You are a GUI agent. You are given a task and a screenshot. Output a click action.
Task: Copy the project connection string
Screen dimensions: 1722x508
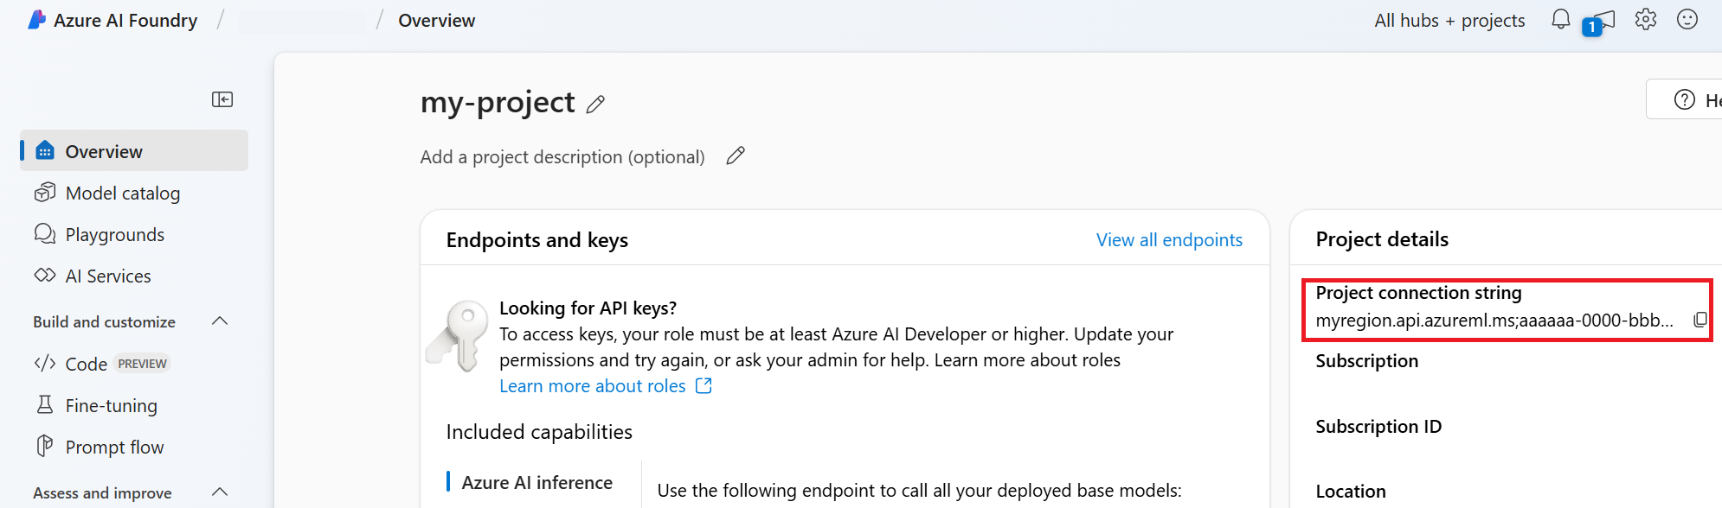click(1700, 320)
